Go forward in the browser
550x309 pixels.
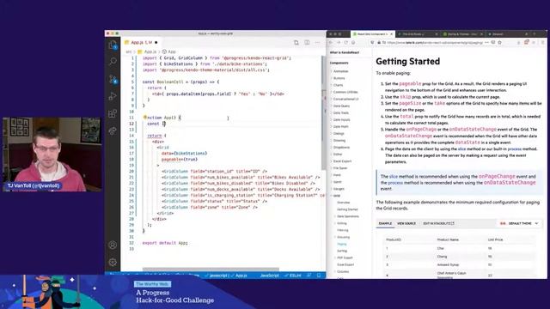pos(339,42)
